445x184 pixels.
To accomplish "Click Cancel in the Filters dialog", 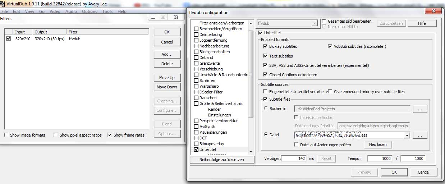I will point(167,42).
